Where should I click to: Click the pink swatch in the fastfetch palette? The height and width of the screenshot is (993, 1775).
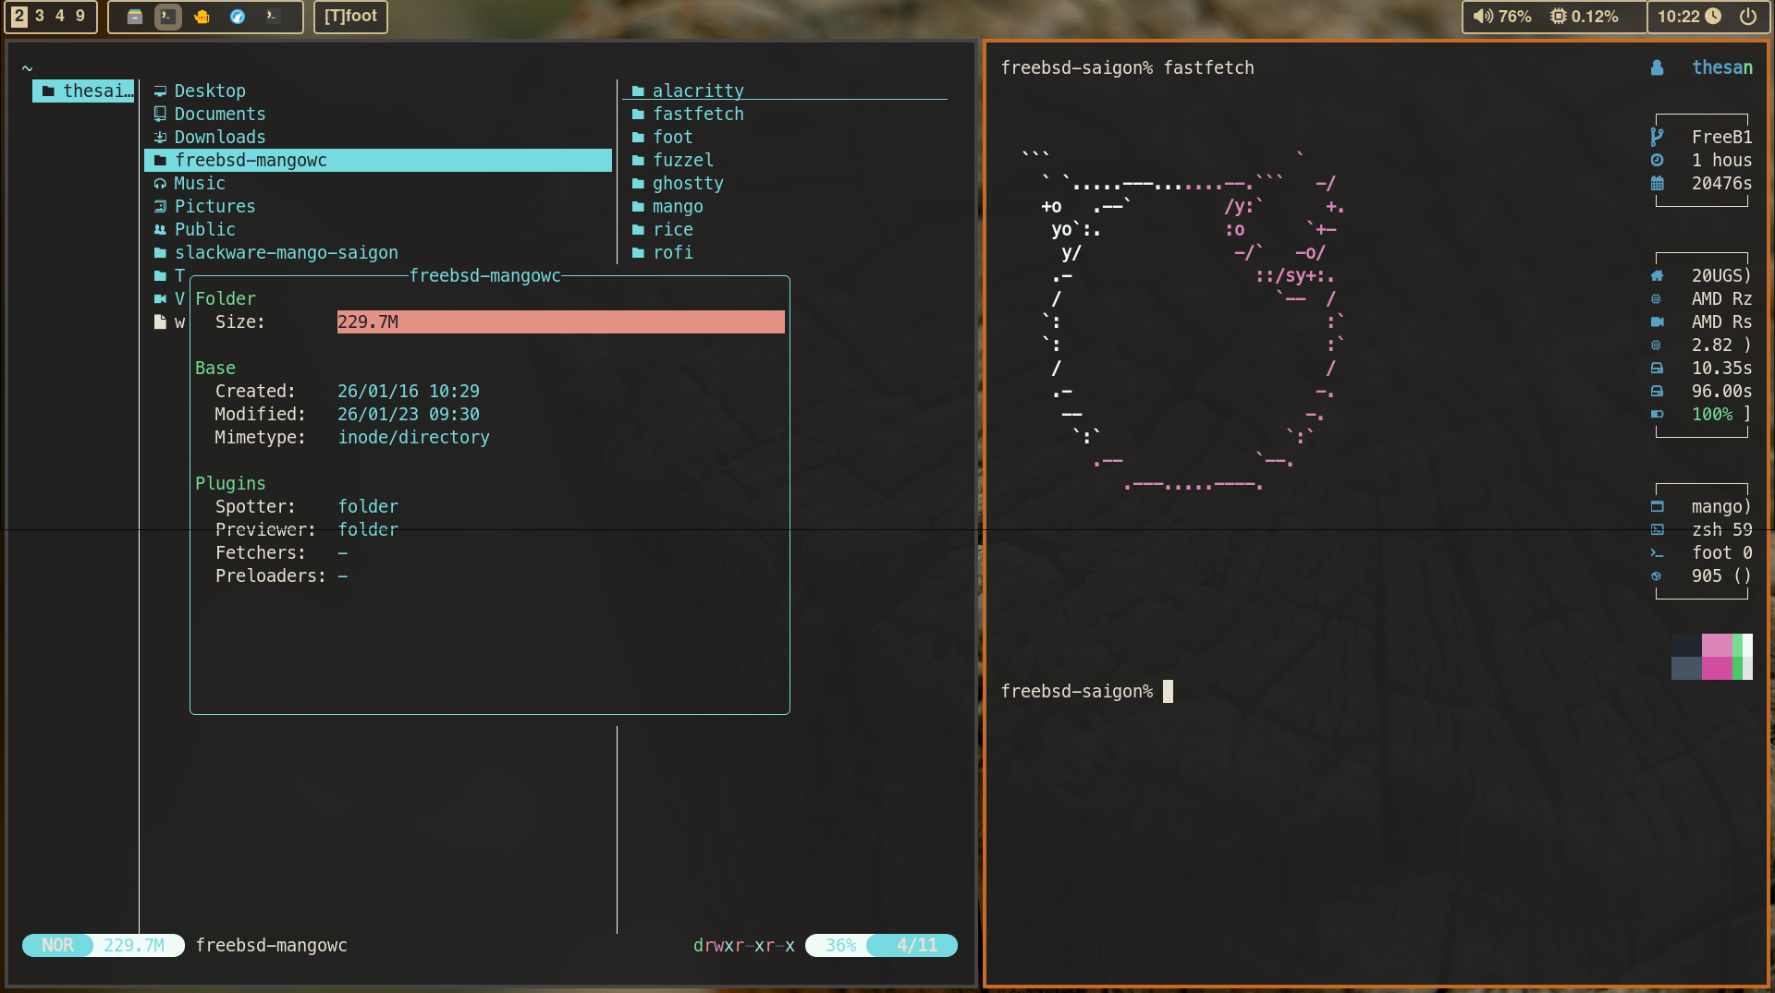(x=1716, y=657)
